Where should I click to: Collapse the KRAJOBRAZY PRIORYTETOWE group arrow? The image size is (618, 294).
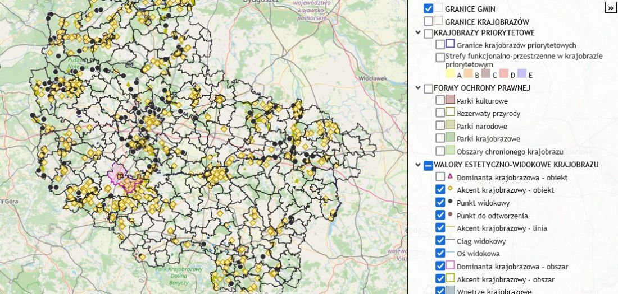pyautogui.click(x=418, y=32)
